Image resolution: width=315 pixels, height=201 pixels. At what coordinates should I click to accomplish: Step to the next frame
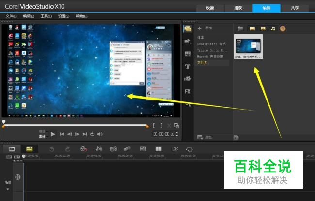pos(77,134)
